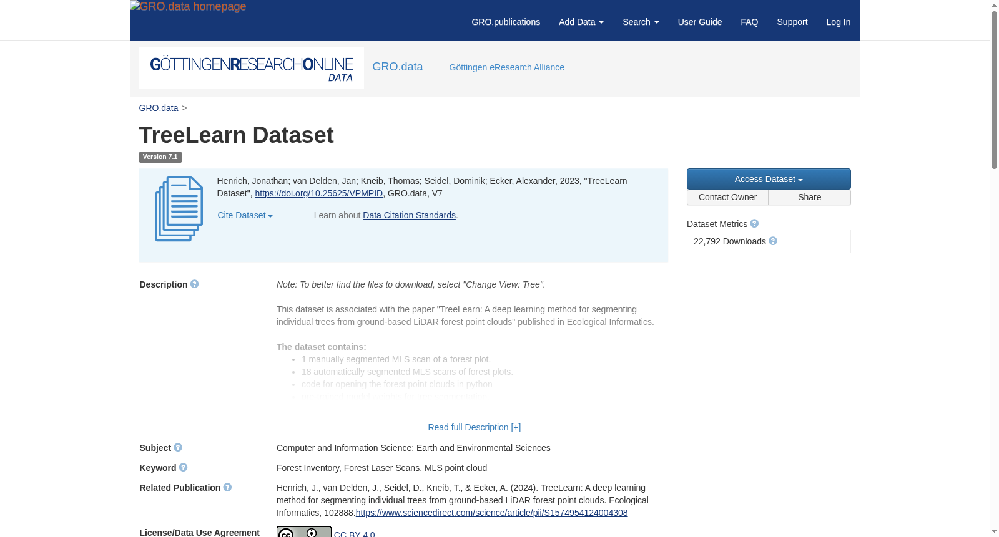Viewport: 999px width, 537px height.
Task: Click the scrollbar up arrow
Action: (995, 5)
